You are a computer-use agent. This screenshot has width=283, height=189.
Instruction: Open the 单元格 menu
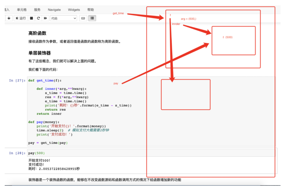22,10
